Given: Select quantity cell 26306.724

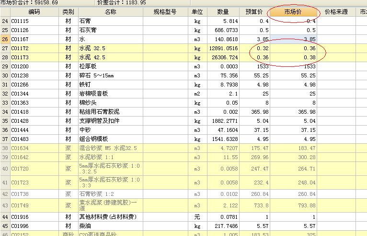Looking at the screenshot, I should [223, 57].
